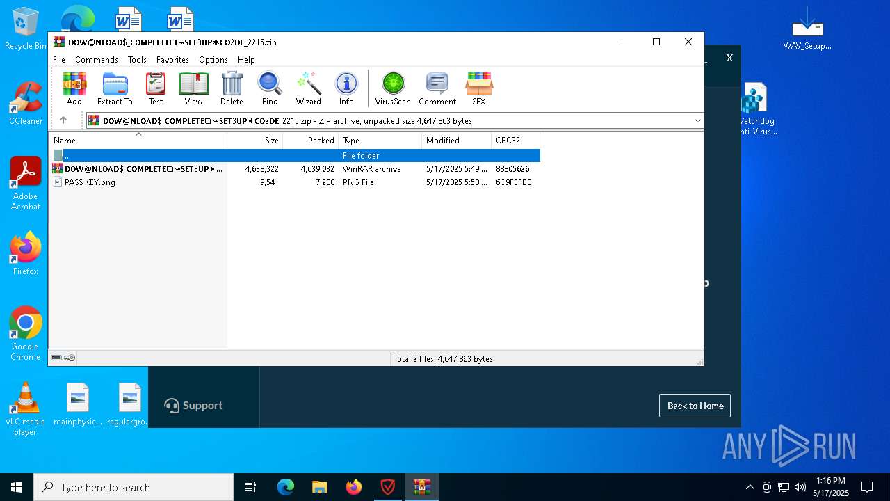Click the Test archive icon
890x501 pixels.
pos(156,88)
